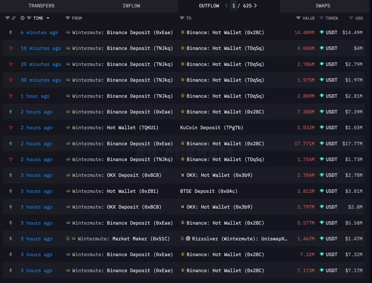The image size is (372, 283).
Task: Open the KuCoin Deposit (TPg7b) address
Action: pyautogui.click(x=211, y=128)
